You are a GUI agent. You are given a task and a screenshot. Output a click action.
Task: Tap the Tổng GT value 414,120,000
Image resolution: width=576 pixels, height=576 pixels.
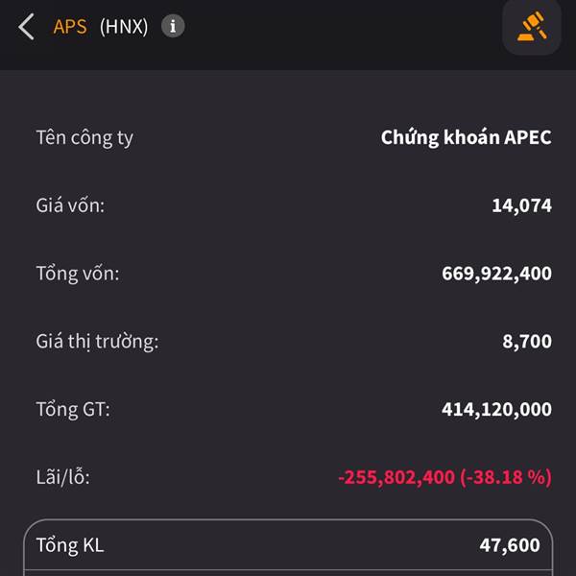(x=496, y=410)
